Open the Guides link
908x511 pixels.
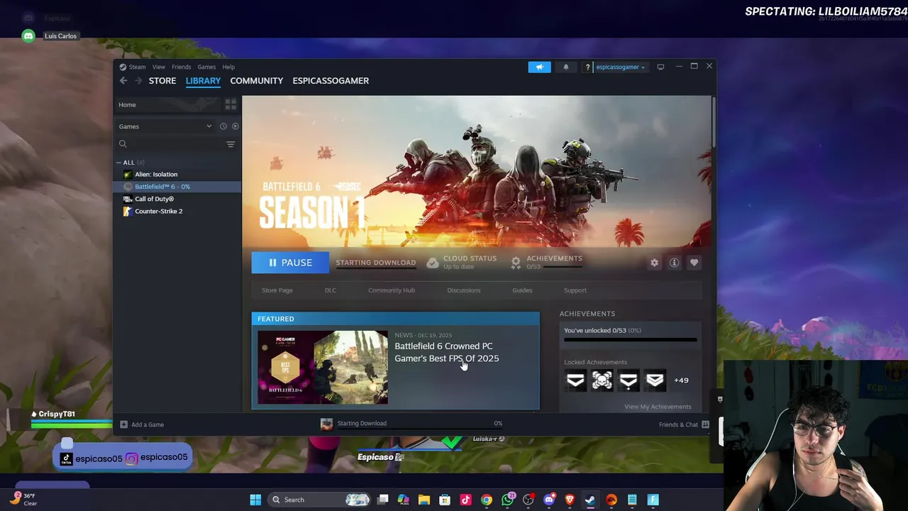[x=522, y=290]
